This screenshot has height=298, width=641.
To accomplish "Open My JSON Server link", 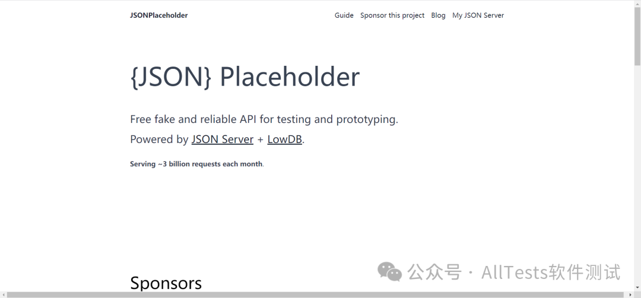I will coord(478,15).
